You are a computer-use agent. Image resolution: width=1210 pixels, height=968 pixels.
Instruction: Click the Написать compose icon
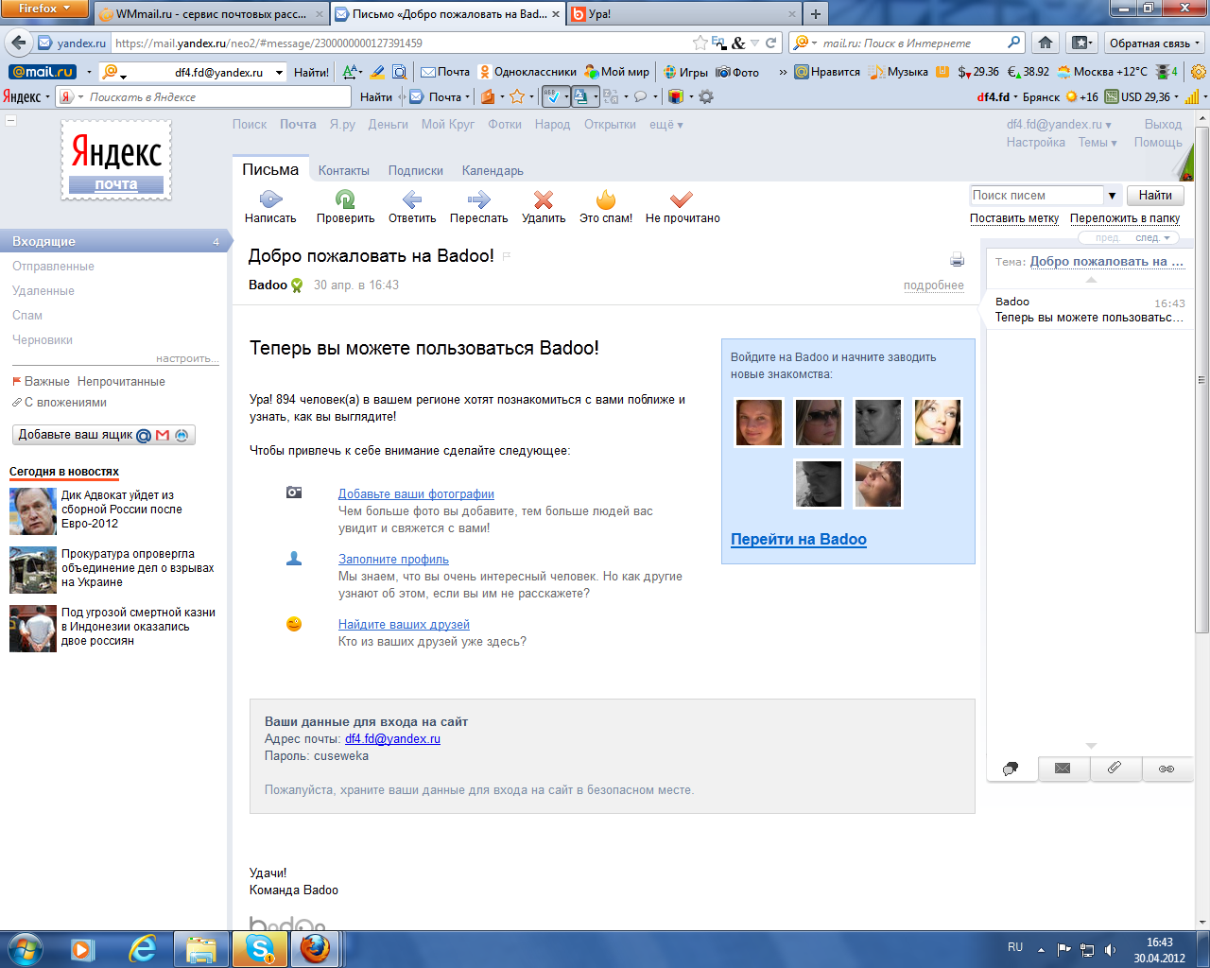coord(270,199)
